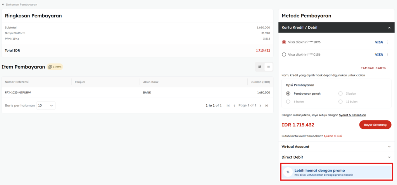Expand the Virtual Account section
397x185 pixels.
336,147
